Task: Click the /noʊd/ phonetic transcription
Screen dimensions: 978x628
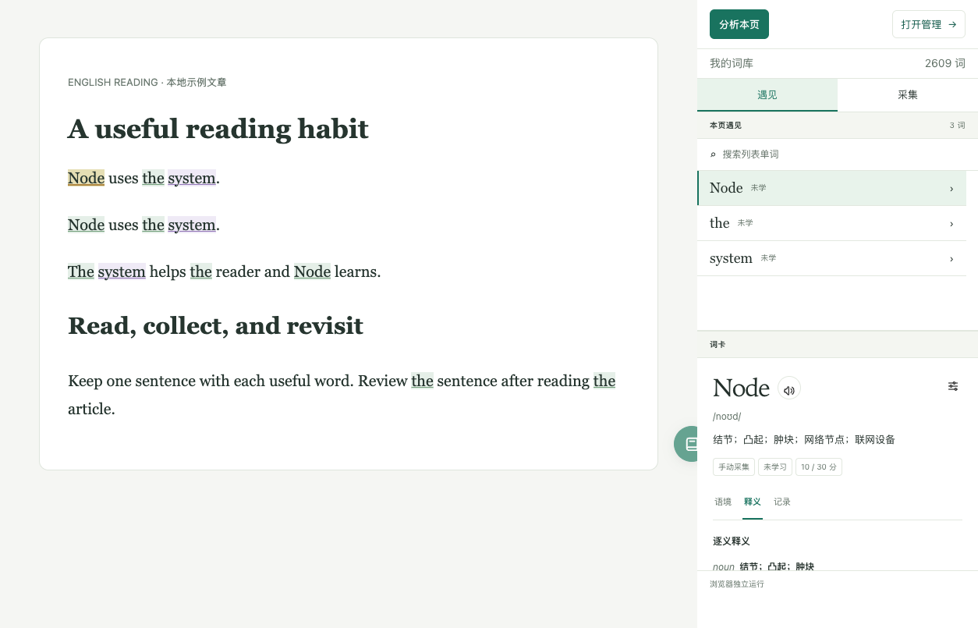Action: click(x=727, y=417)
